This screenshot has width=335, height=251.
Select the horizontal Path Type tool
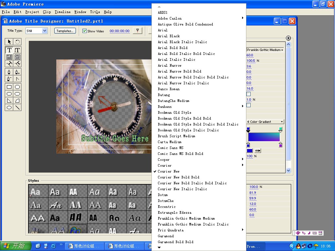[x=9, y=64]
